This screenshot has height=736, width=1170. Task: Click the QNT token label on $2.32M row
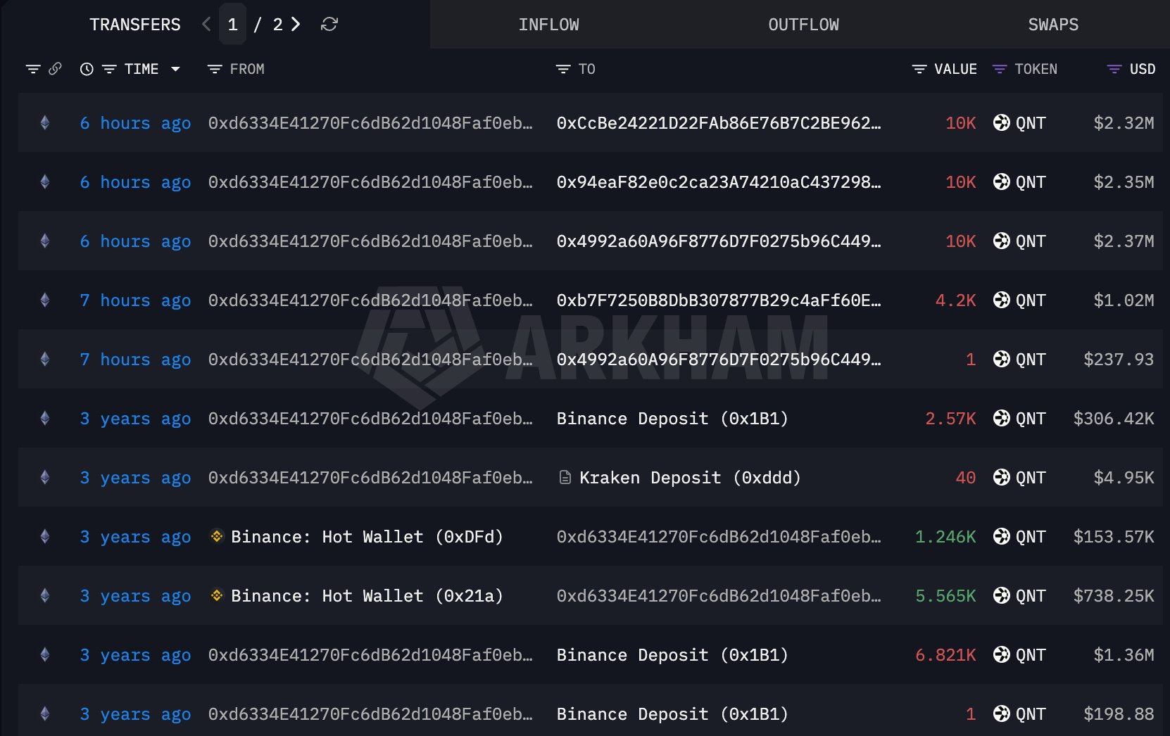(1031, 123)
